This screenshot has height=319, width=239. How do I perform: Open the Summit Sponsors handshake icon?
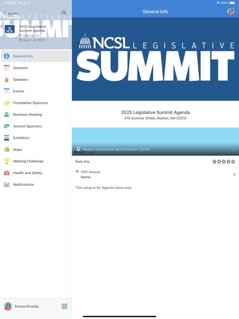tap(7, 126)
